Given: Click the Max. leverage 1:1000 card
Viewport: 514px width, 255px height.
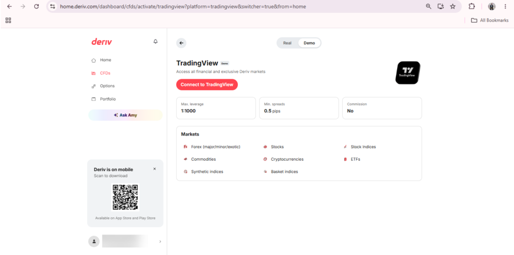Looking at the screenshot, I should 216,108.
